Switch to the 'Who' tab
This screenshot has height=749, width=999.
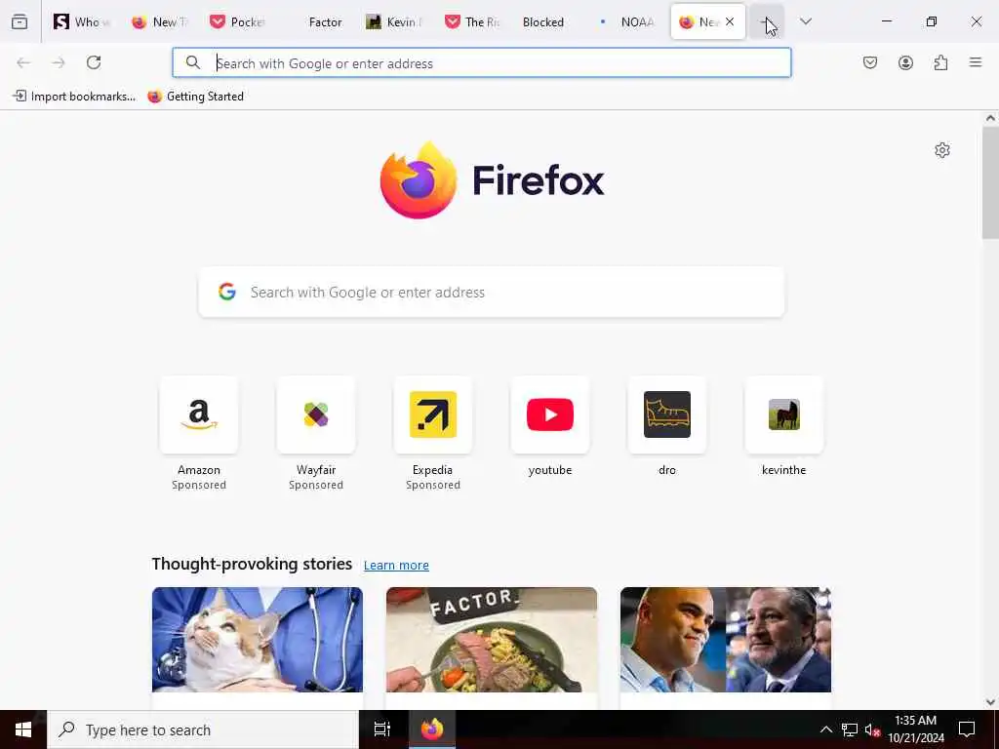82,21
